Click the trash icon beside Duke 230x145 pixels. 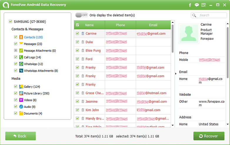(x=83, y=42)
